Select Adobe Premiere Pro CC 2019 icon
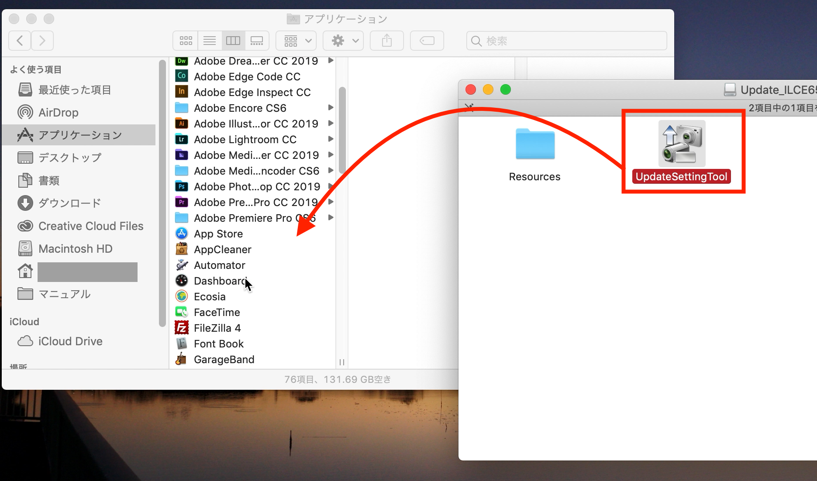The height and width of the screenshot is (481, 817). pos(182,202)
